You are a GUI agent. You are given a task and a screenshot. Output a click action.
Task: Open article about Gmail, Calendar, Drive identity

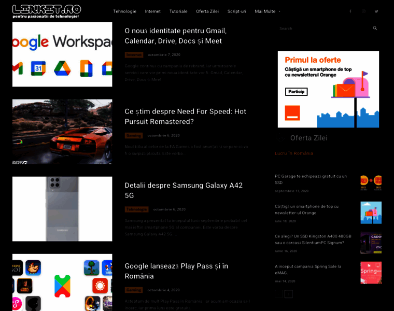(175, 36)
